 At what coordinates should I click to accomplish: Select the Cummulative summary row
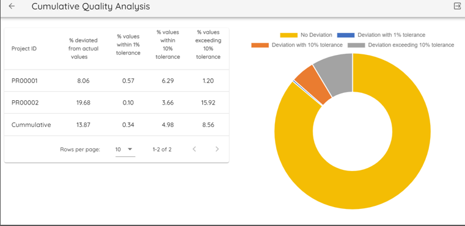point(117,125)
